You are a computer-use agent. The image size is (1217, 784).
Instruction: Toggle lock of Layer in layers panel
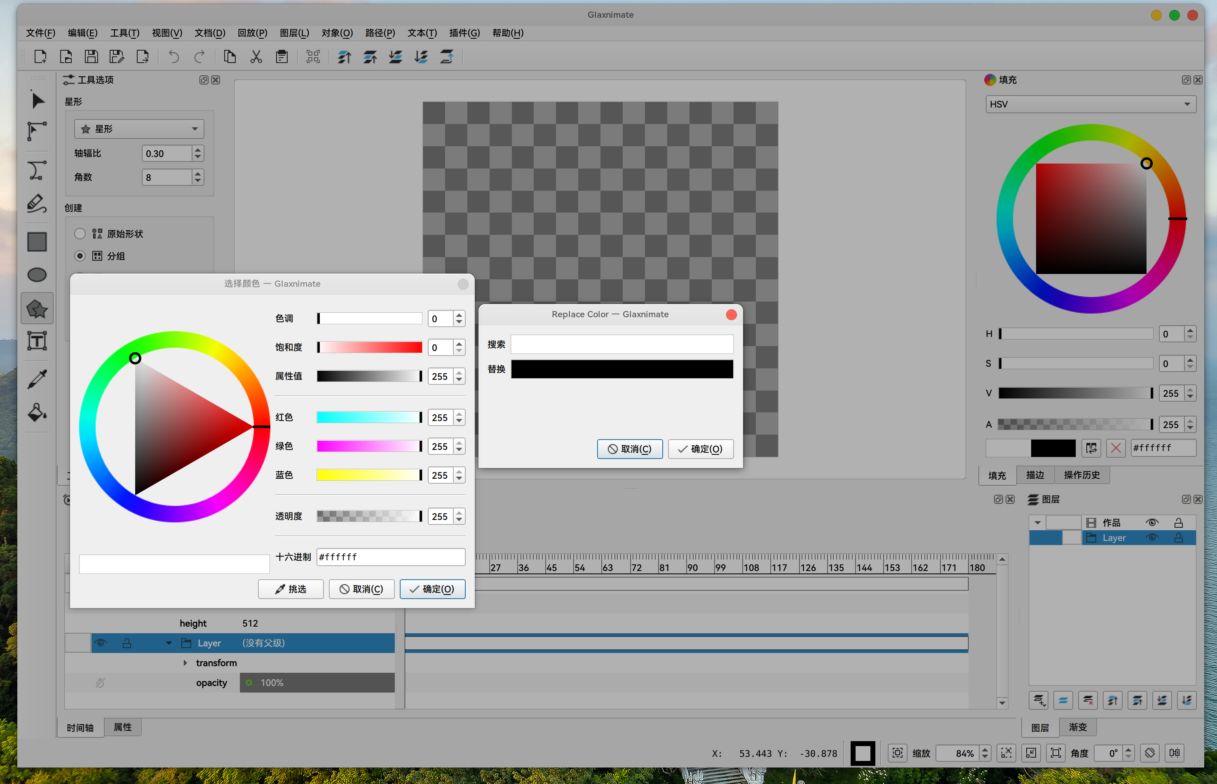(x=1178, y=538)
